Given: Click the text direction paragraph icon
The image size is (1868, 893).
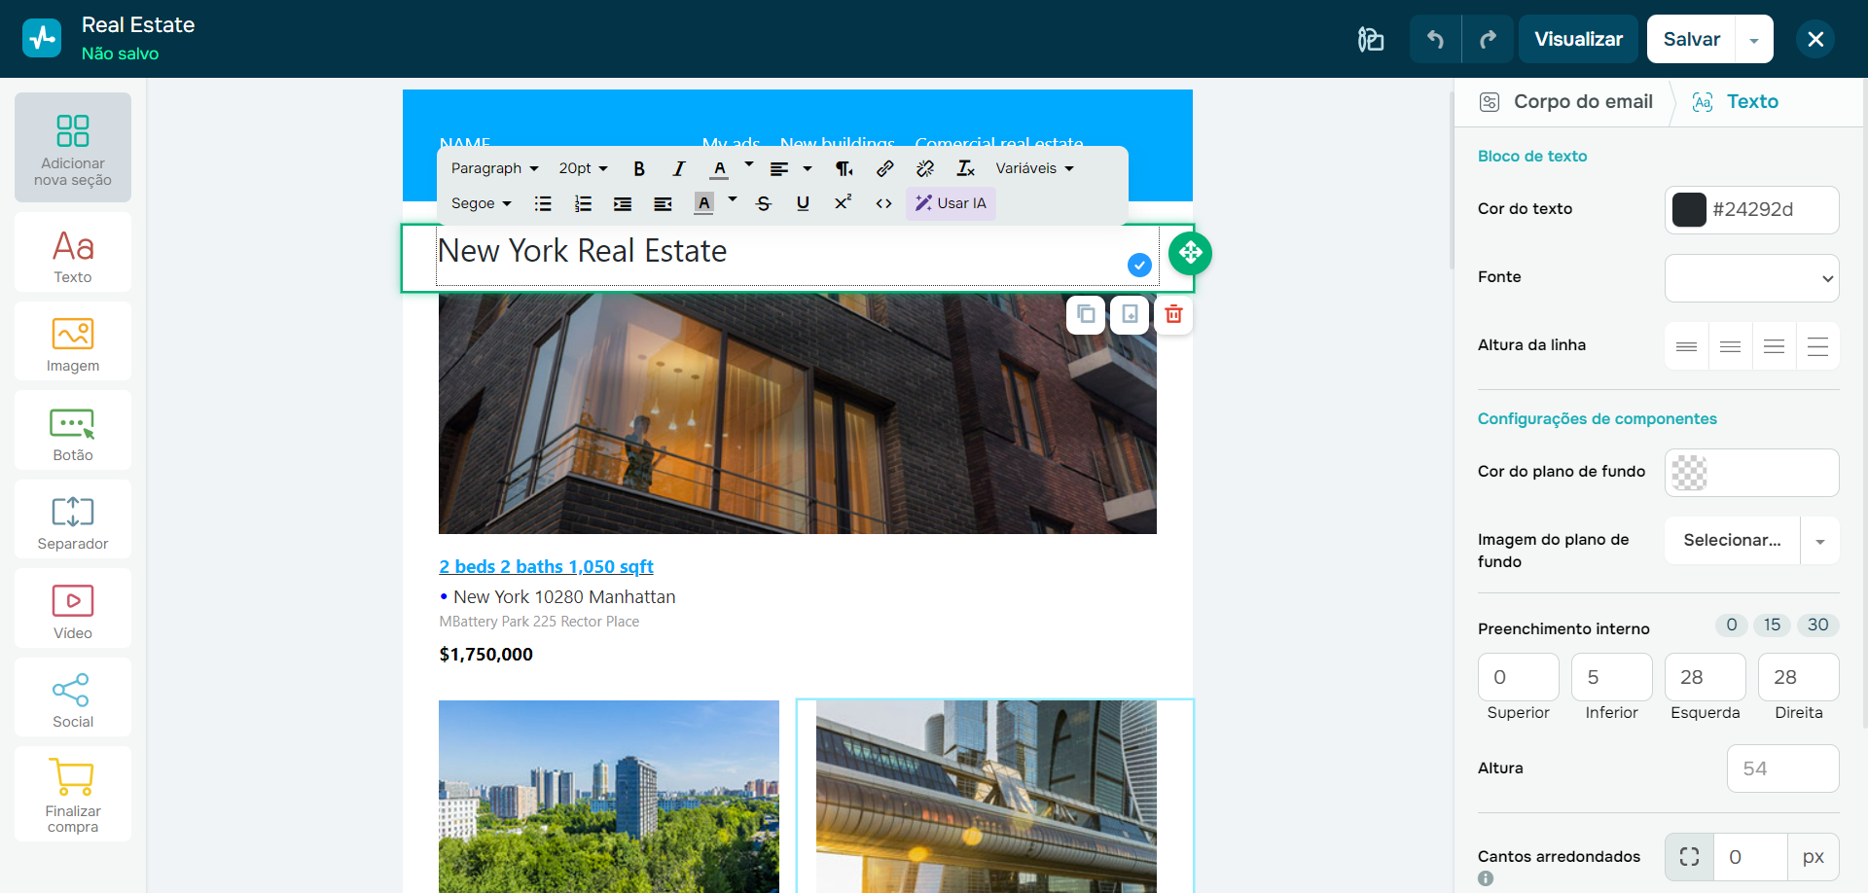Looking at the screenshot, I should [x=844, y=168].
